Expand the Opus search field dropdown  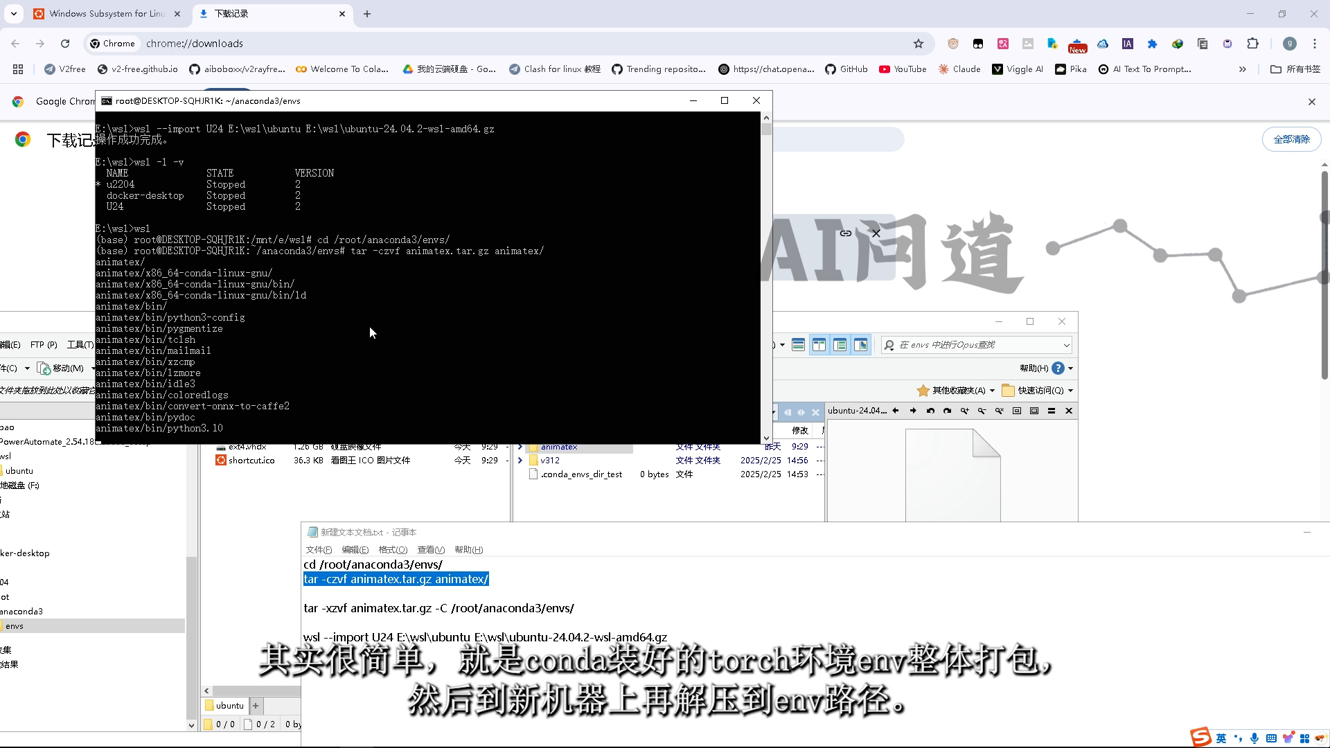pyautogui.click(x=1066, y=345)
